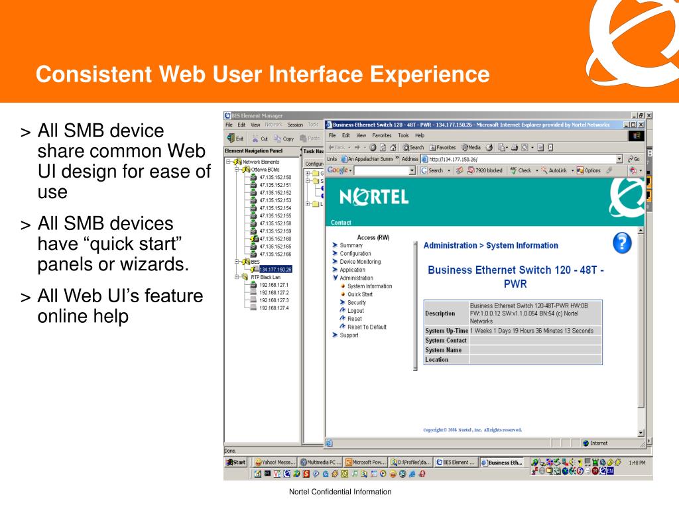Open the address bar dropdown arrow

pyautogui.click(x=619, y=159)
